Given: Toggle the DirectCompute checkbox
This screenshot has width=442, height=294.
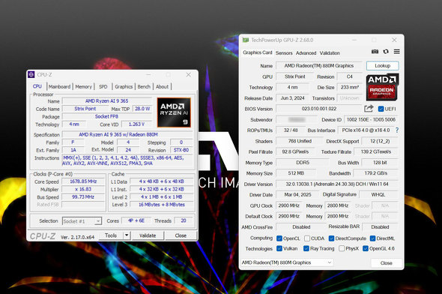Looking at the screenshot, I should point(331,238).
